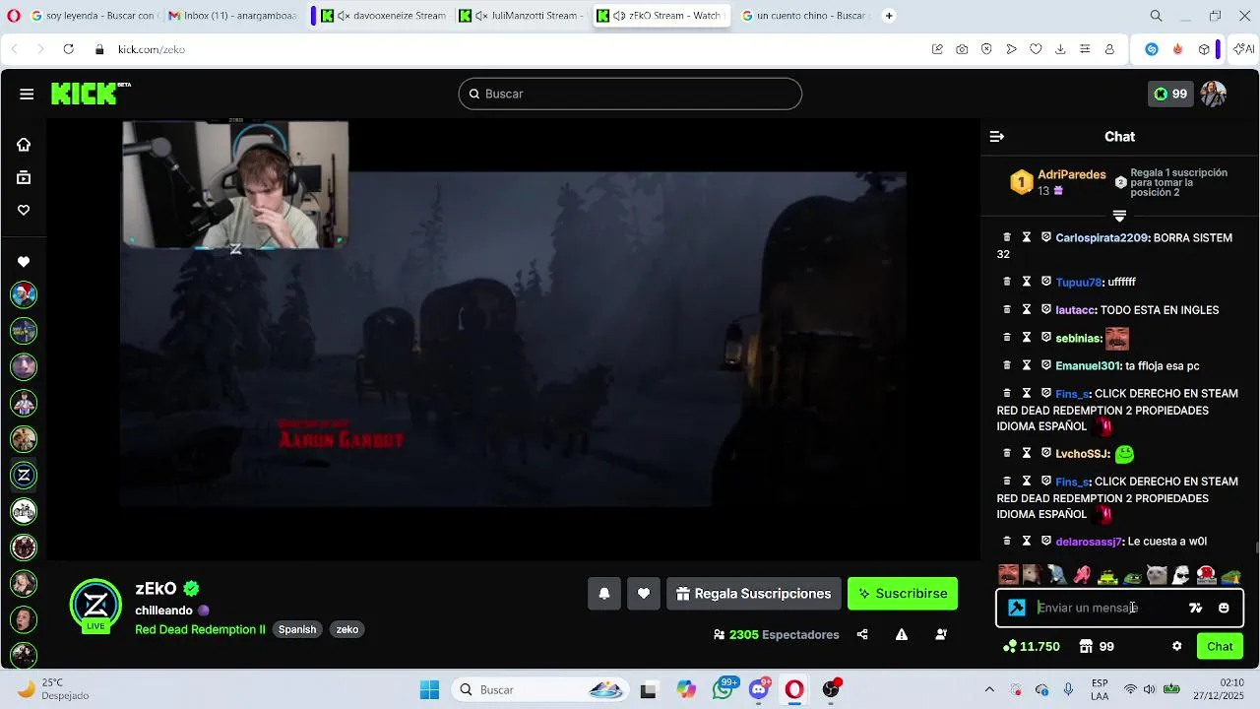Click Regala Suscripciones button

(754, 594)
